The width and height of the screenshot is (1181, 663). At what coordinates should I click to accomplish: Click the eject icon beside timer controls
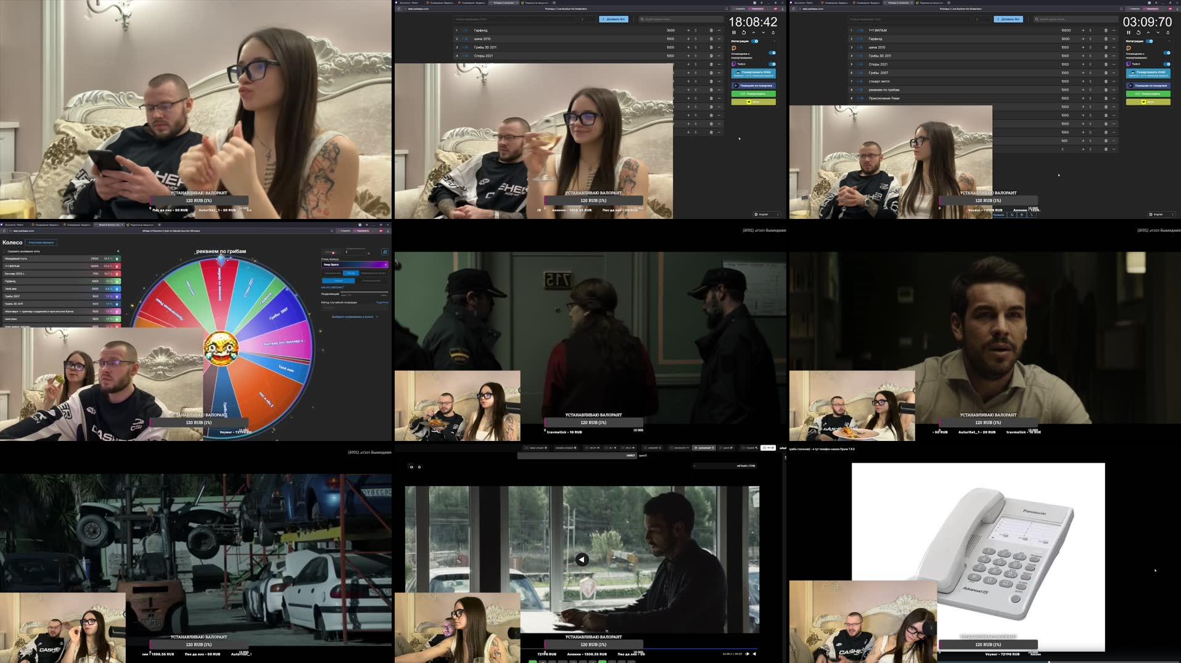[773, 33]
